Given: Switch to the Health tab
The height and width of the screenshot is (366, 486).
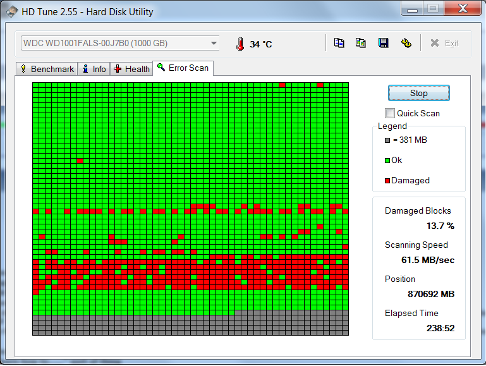Looking at the screenshot, I should click(x=131, y=69).
